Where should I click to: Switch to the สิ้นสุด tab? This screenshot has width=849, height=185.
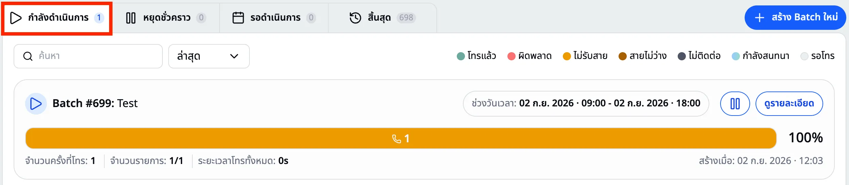click(x=382, y=18)
